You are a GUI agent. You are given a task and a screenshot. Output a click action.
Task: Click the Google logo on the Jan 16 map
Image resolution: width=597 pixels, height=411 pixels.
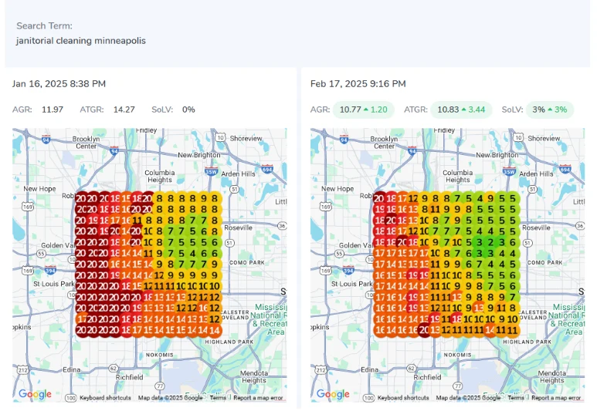point(35,394)
